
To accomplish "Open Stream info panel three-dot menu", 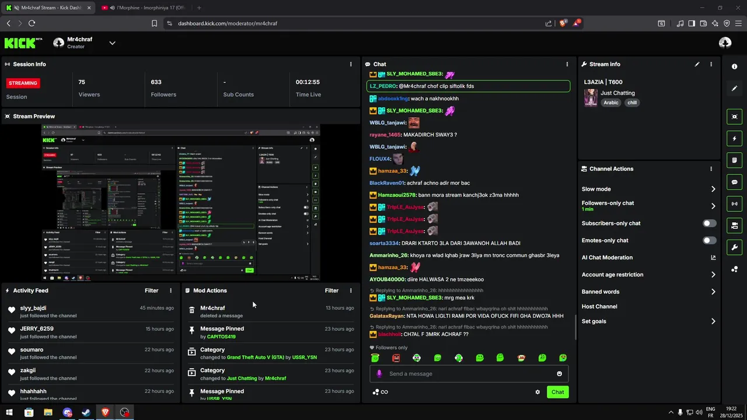I will tap(711, 64).
